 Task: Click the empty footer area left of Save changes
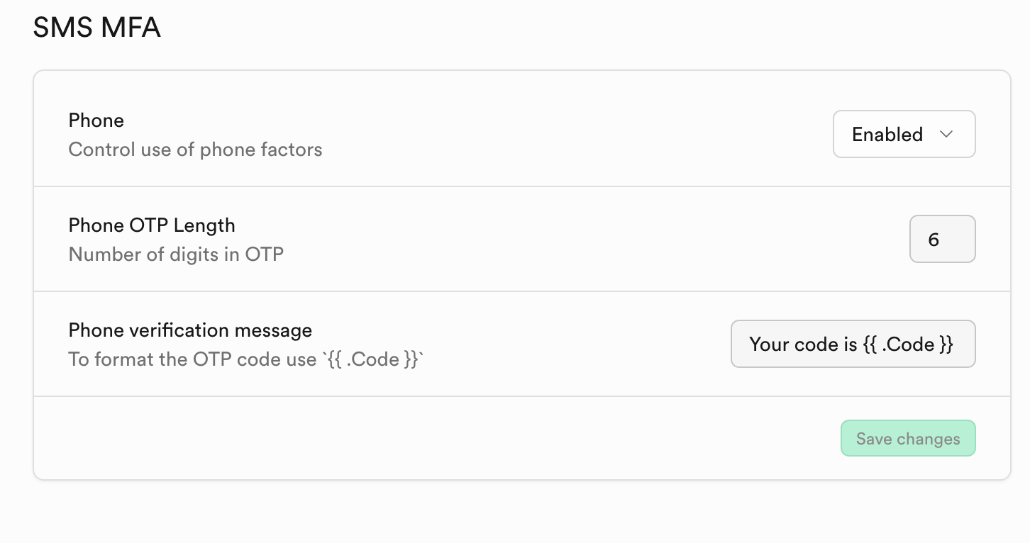pos(426,438)
